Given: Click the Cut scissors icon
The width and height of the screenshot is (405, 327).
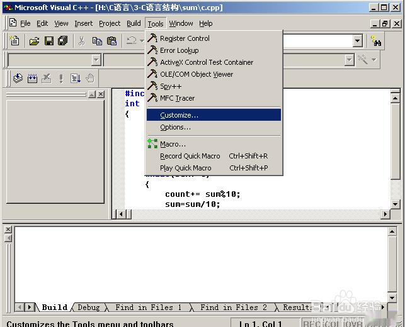Looking at the screenshot, I should pyautogui.click(x=81, y=41).
